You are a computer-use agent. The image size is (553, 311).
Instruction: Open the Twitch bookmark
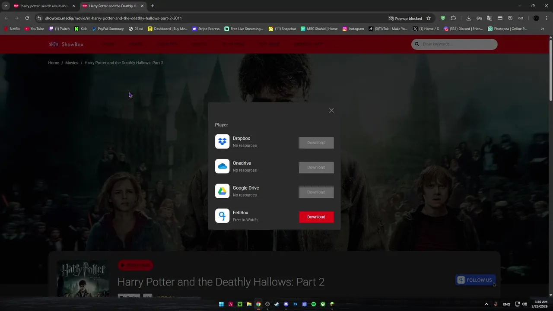[x=59, y=29]
